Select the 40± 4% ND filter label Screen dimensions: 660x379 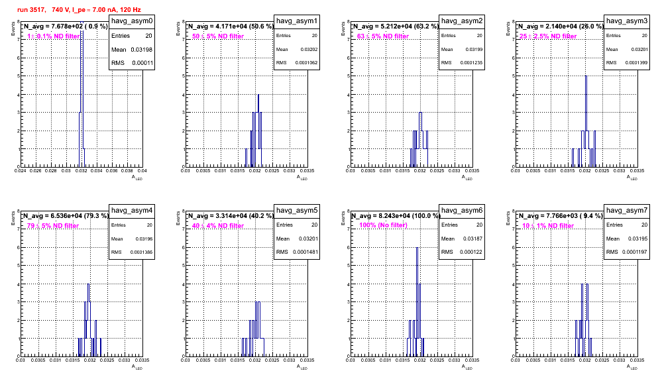click(218, 226)
